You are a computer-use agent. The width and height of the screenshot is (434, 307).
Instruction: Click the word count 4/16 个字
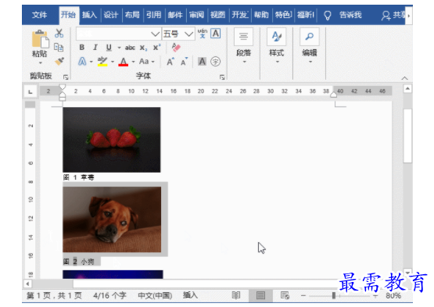click(x=110, y=295)
